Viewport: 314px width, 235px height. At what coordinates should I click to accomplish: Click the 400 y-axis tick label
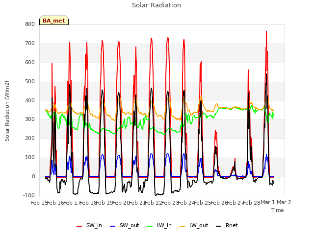30,100
